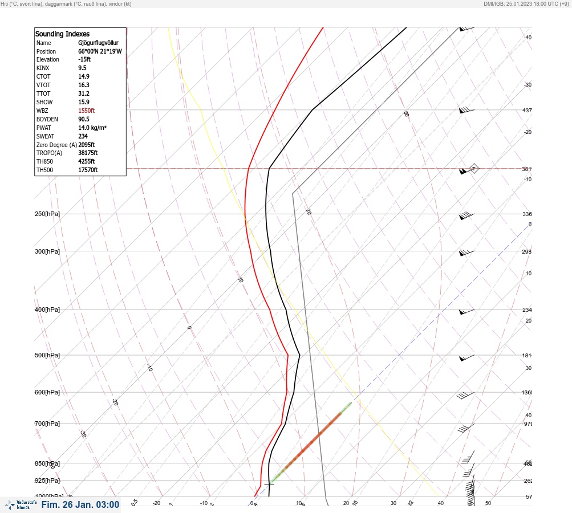This screenshot has width=572, height=513.
Task: Click the wind barb beside the 437 height label
Action: click(x=466, y=110)
